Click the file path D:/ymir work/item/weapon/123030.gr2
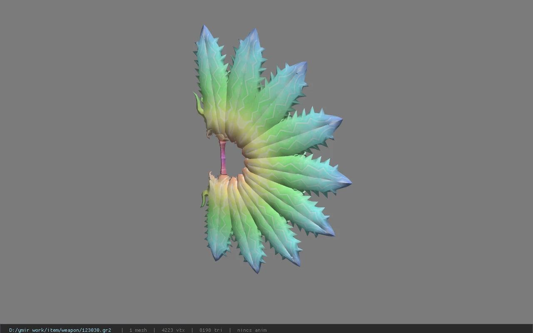The height and width of the screenshot is (333, 533). [x=60, y=330]
